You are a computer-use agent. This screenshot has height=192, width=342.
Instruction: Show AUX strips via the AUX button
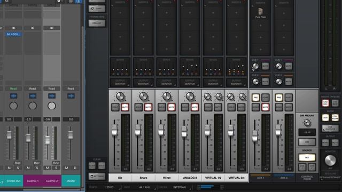pos(325,117)
